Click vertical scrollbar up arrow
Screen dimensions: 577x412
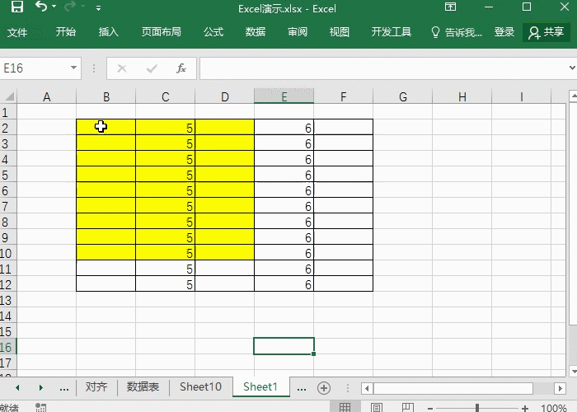point(573,96)
